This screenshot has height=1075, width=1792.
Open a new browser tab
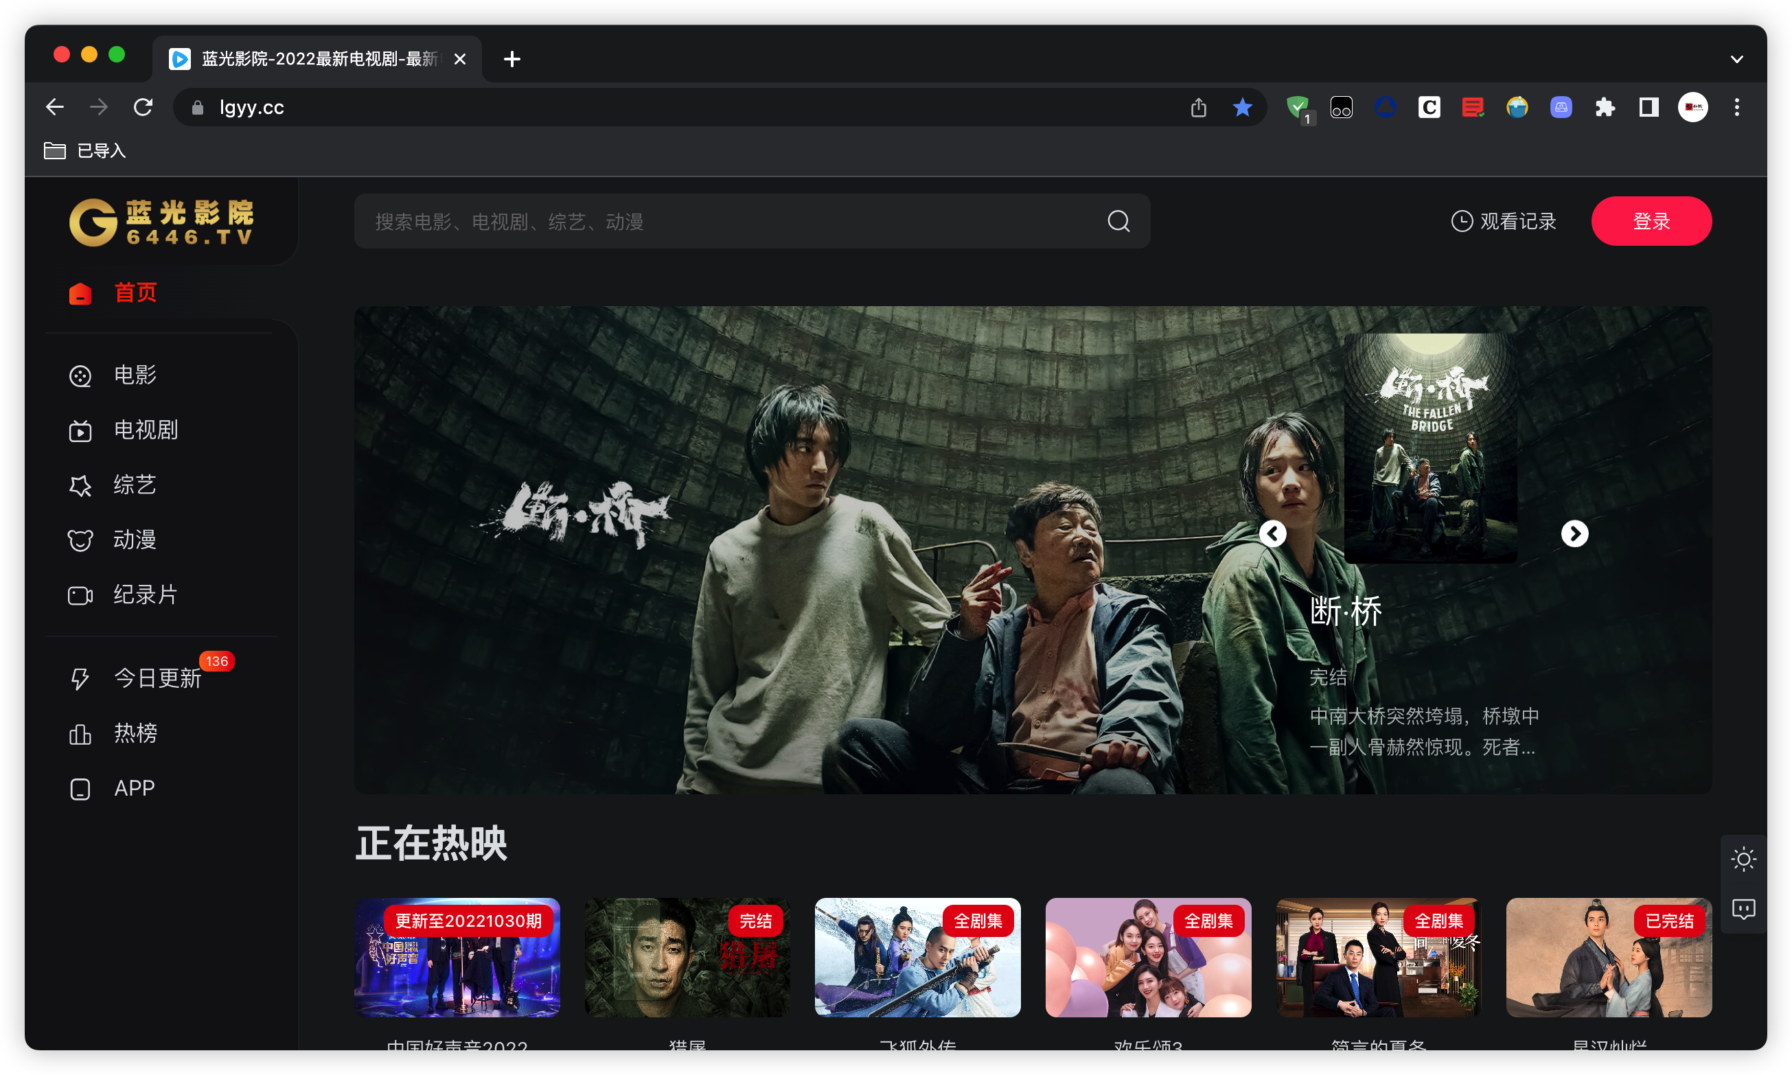coord(512,60)
